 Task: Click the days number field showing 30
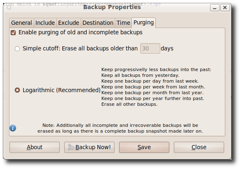pyautogui.click(x=150, y=49)
